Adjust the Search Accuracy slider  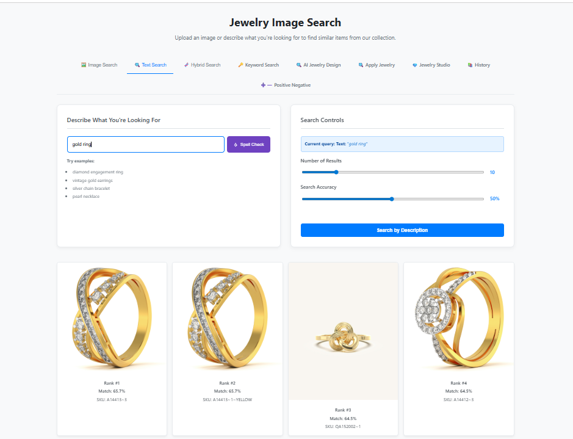pos(392,198)
